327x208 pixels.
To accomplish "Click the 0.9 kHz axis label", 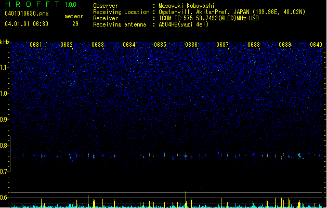I will point(4,120).
